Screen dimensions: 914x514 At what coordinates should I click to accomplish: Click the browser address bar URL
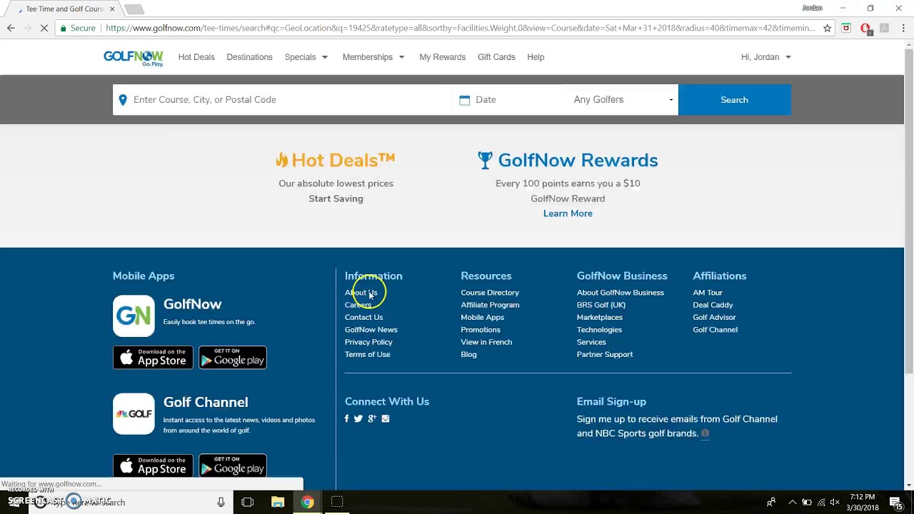tap(459, 28)
